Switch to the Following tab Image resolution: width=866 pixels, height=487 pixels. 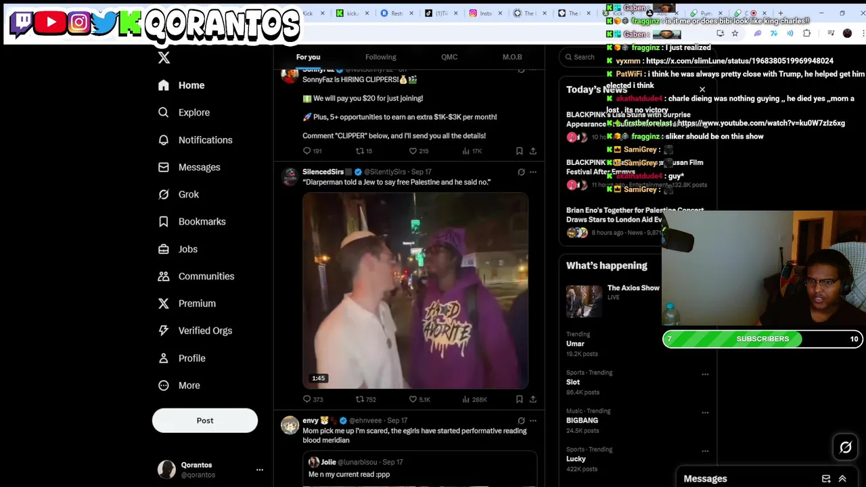point(381,57)
